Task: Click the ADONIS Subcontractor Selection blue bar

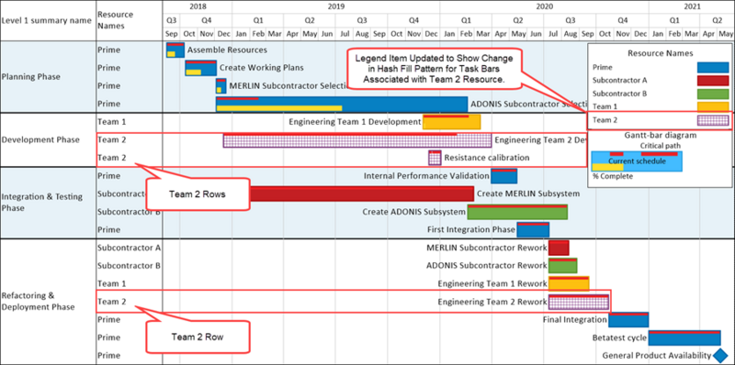Action: point(341,104)
